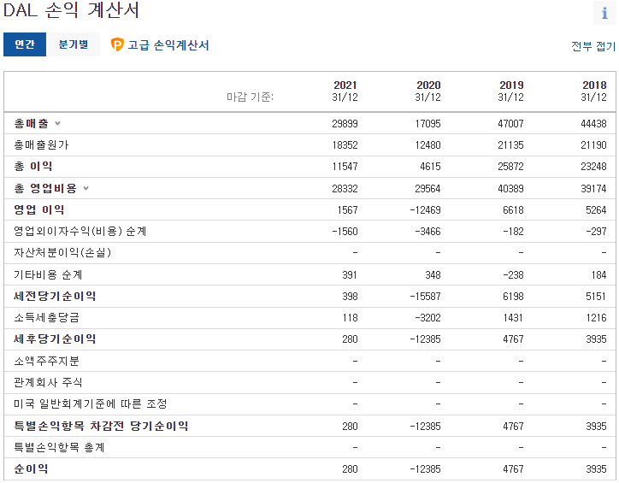Click pre-tax income value -15587

point(425,297)
